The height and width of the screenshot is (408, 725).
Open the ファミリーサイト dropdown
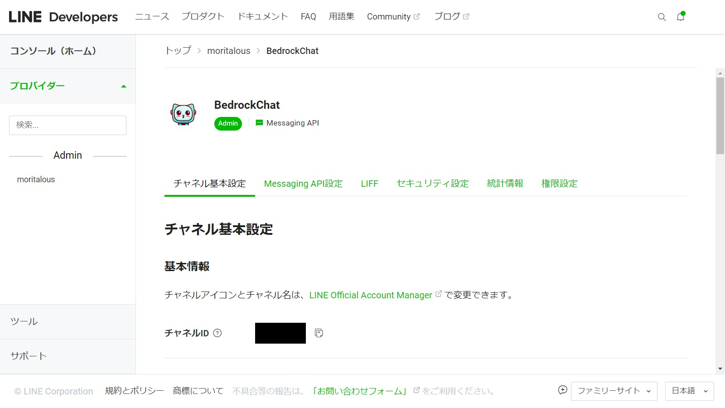point(614,391)
